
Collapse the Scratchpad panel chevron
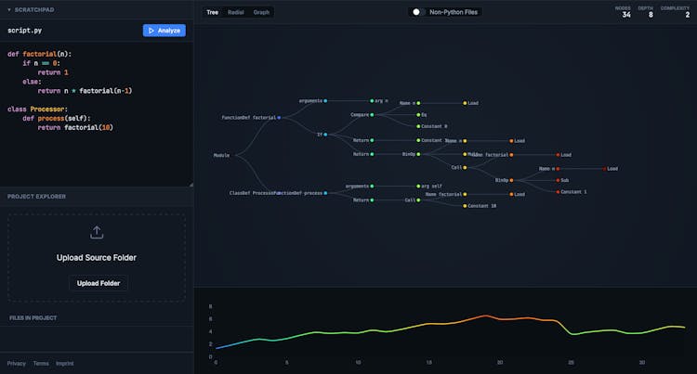click(8, 8)
